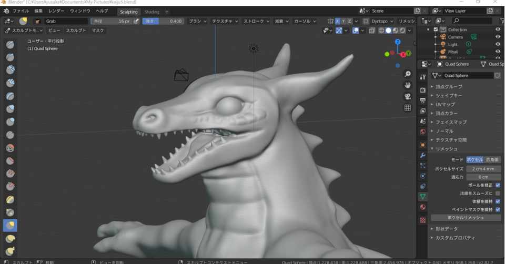505x264 pixels.
Task: Open Render properties tab
Action: [x=422, y=90]
